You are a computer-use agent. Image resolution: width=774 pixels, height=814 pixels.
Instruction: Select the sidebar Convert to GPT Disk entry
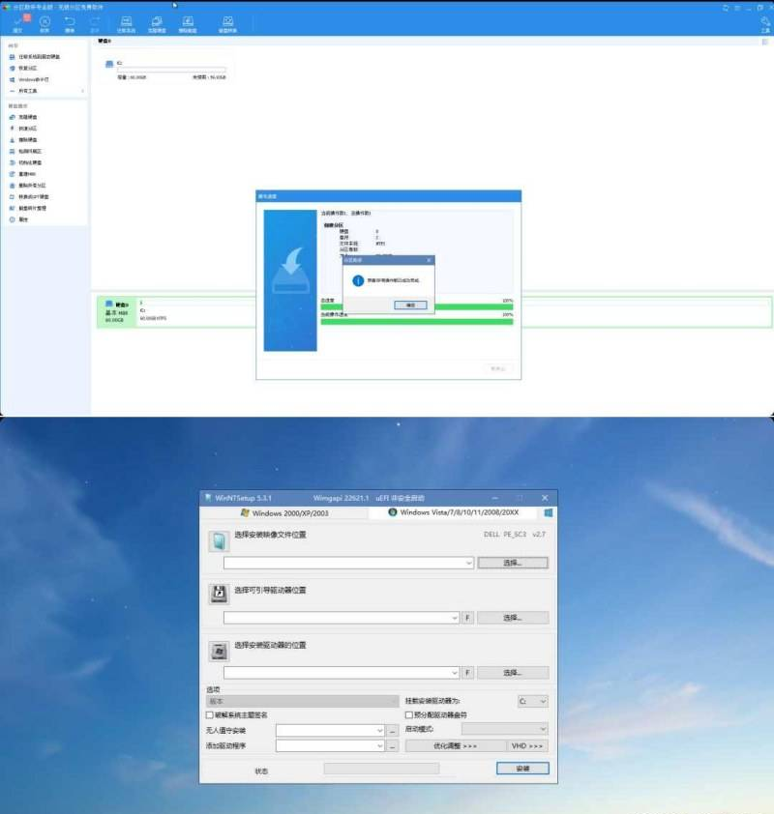(29, 197)
